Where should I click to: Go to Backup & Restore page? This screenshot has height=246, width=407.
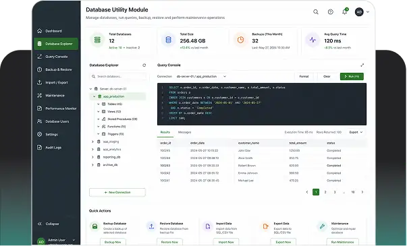pos(56,69)
